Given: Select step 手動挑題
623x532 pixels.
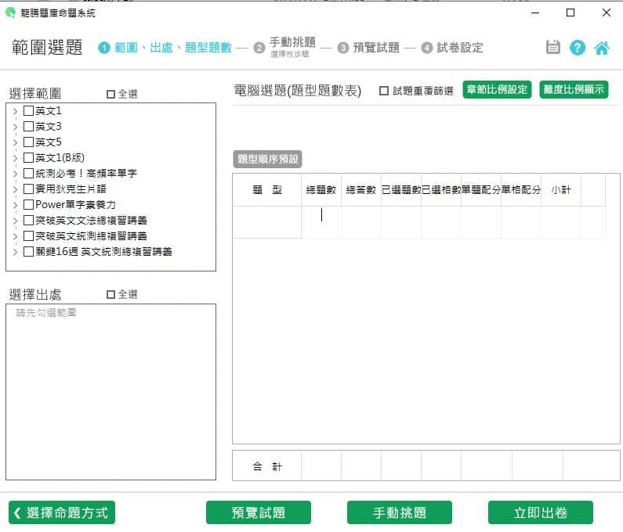Looking at the screenshot, I should (292, 42).
